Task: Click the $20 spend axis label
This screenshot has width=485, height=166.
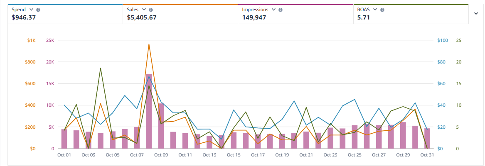Action: [x=442, y=127]
